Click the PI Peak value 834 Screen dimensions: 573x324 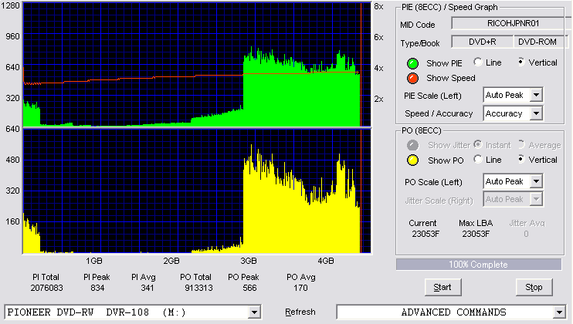click(x=97, y=288)
